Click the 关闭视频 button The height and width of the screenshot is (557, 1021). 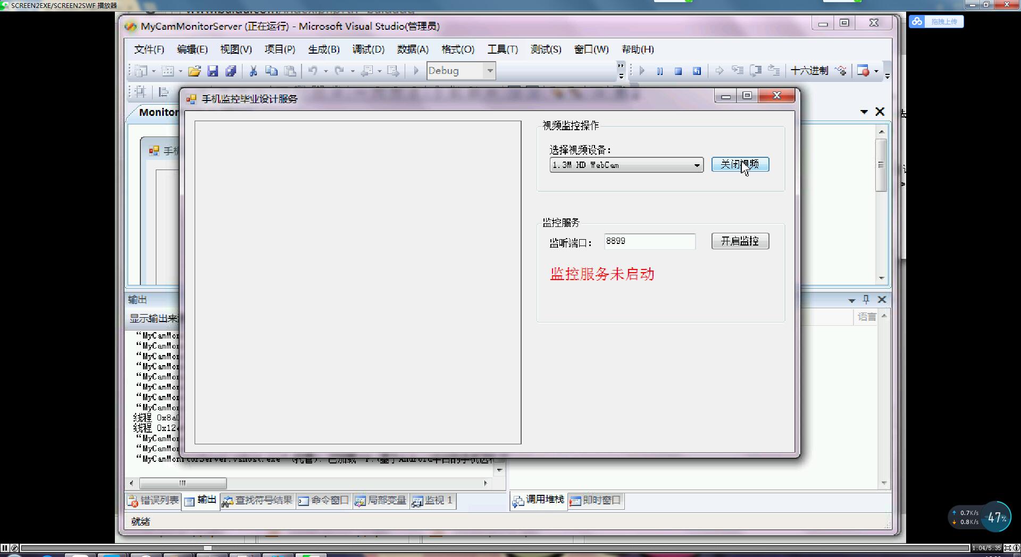coord(740,165)
